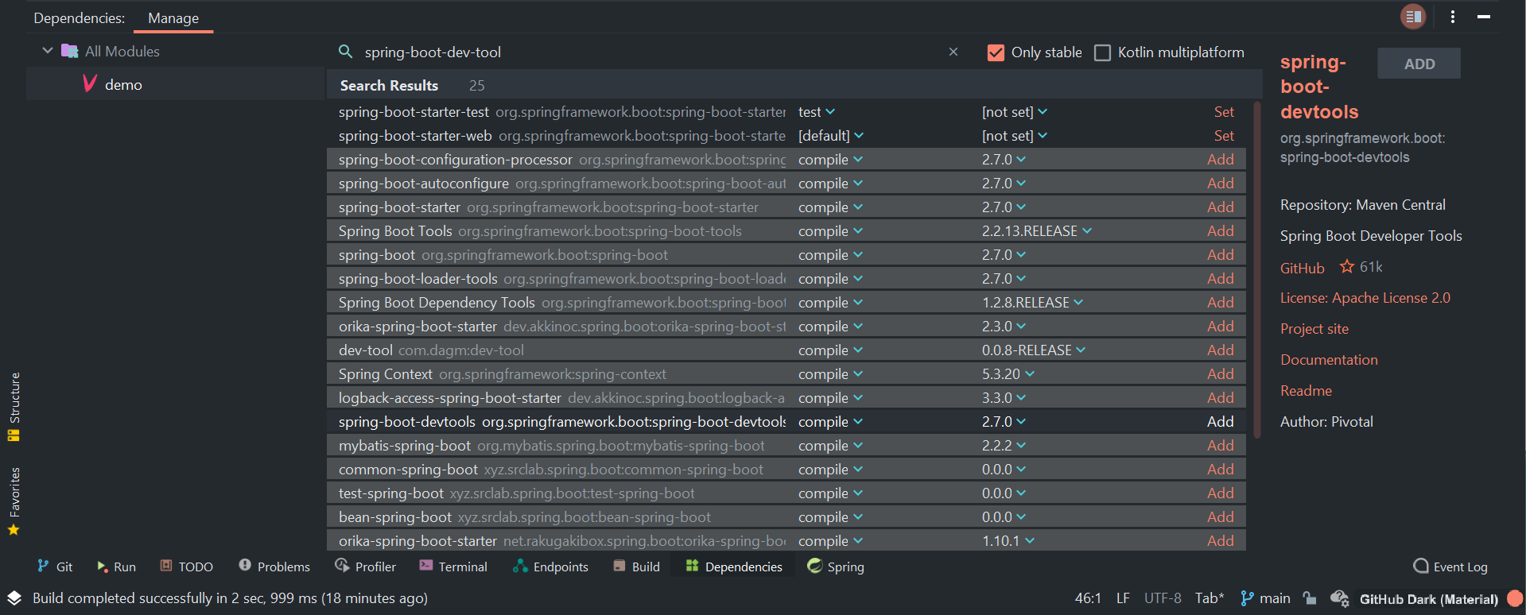Screen dimensions: 1526x615
Task: Open the Project site link
Action: pyautogui.click(x=1314, y=329)
